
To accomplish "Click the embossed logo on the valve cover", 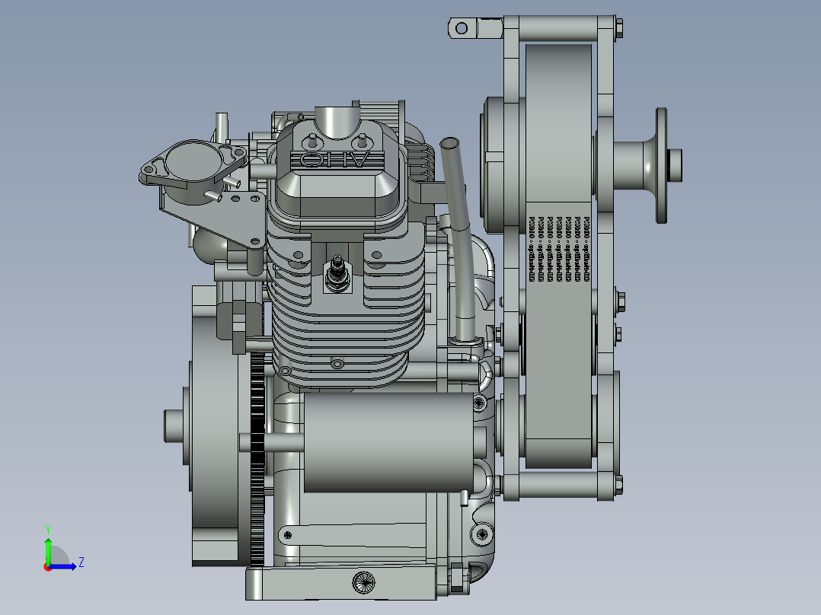I will coord(334,160).
